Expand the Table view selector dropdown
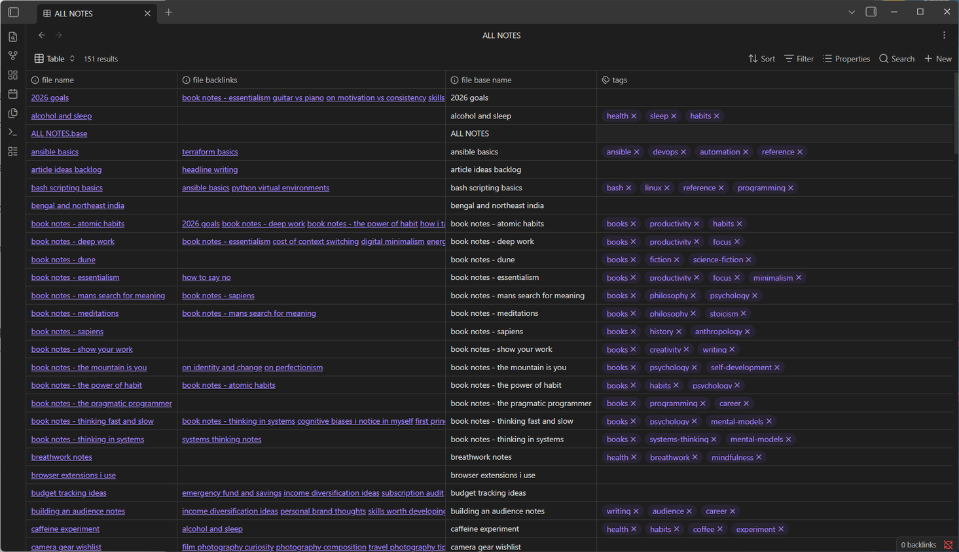The width and height of the screenshot is (959, 552). click(x=55, y=59)
